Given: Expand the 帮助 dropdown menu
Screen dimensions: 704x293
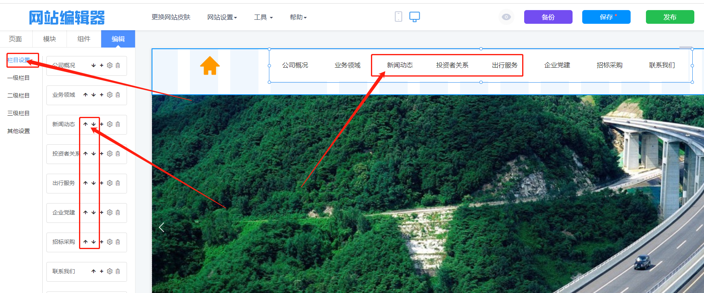Looking at the screenshot, I should coord(298,17).
